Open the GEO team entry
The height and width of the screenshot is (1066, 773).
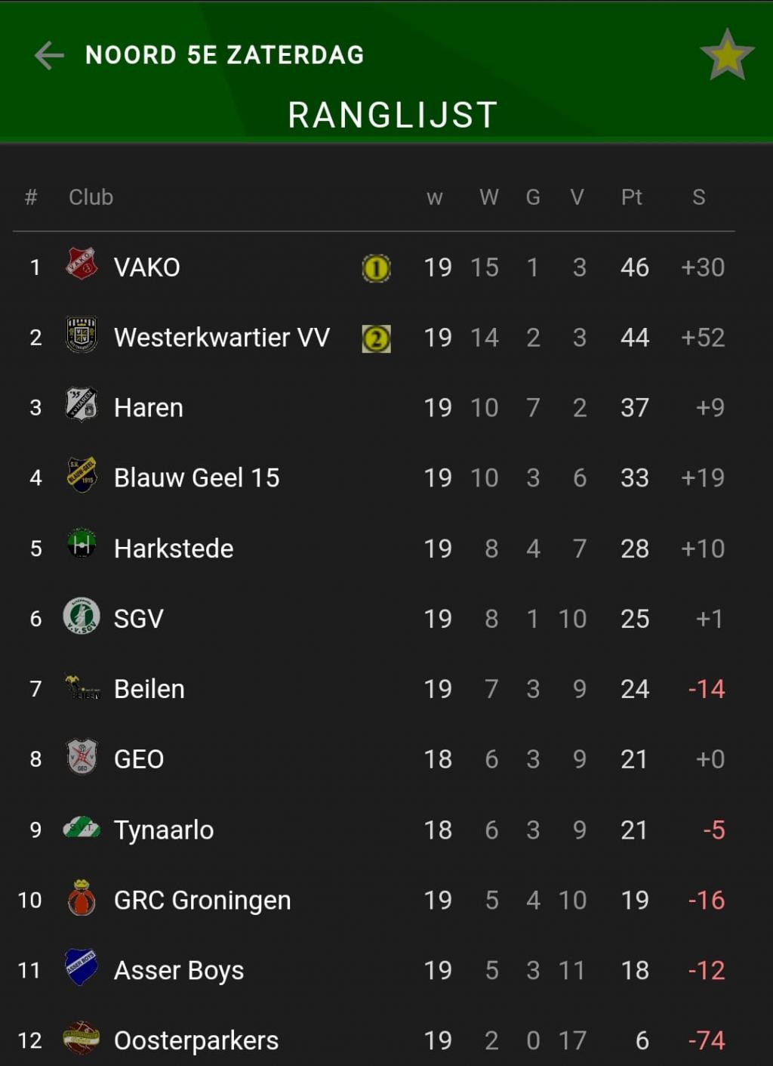coord(374,759)
